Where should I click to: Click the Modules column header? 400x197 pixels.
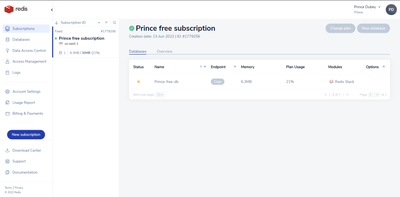[335, 67]
